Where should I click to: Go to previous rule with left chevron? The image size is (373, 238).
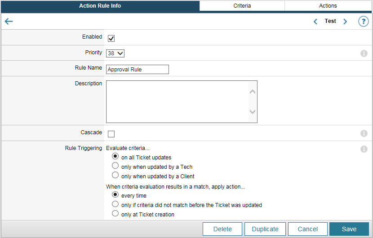tap(315, 22)
